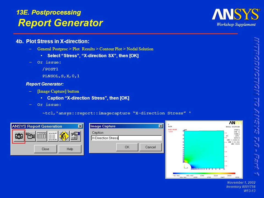
Task: Close the Image Capture dialog
Action: (161, 126)
